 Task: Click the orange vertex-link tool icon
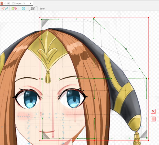(x=3, y=8)
